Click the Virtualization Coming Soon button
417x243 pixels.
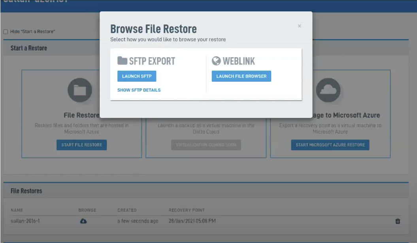pos(206,145)
